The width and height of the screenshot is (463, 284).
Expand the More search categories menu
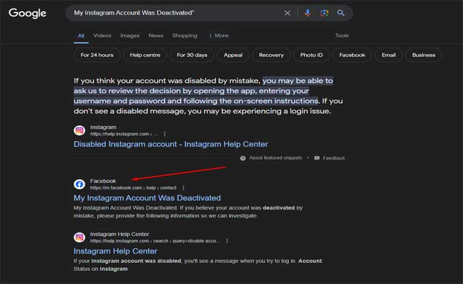219,36
